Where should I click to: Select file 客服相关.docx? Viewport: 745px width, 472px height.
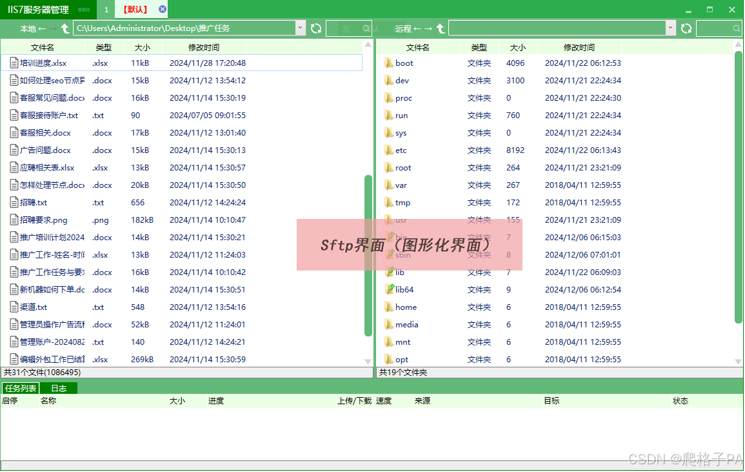pos(45,133)
